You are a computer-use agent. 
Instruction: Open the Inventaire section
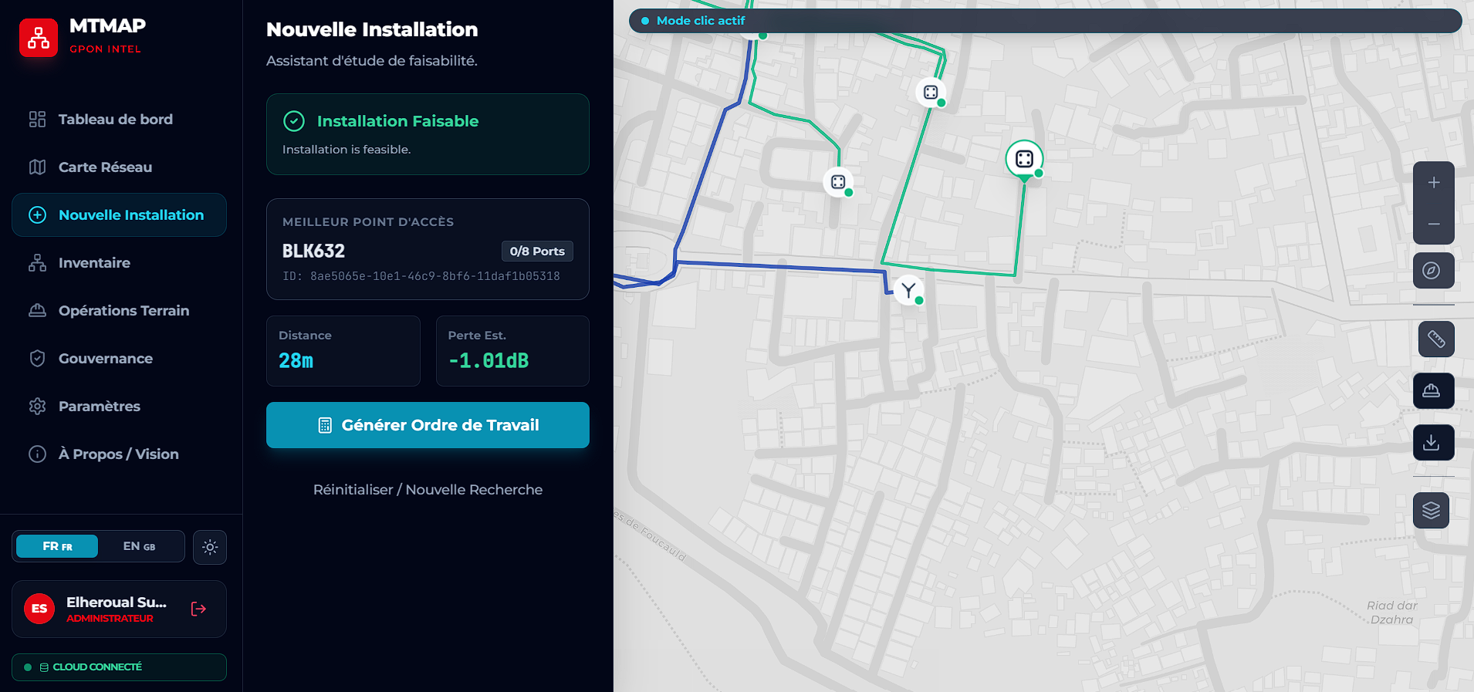[x=94, y=263]
